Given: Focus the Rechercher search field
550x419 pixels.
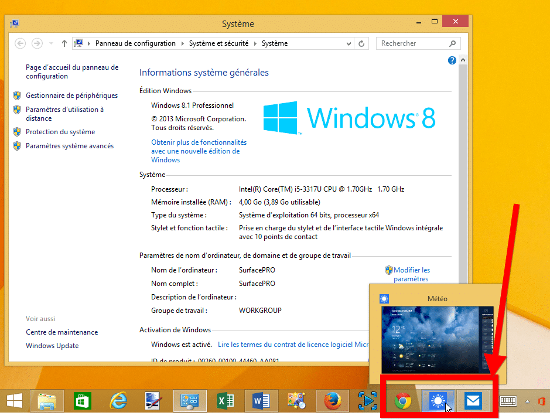Looking at the screenshot, I should (413, 43).
